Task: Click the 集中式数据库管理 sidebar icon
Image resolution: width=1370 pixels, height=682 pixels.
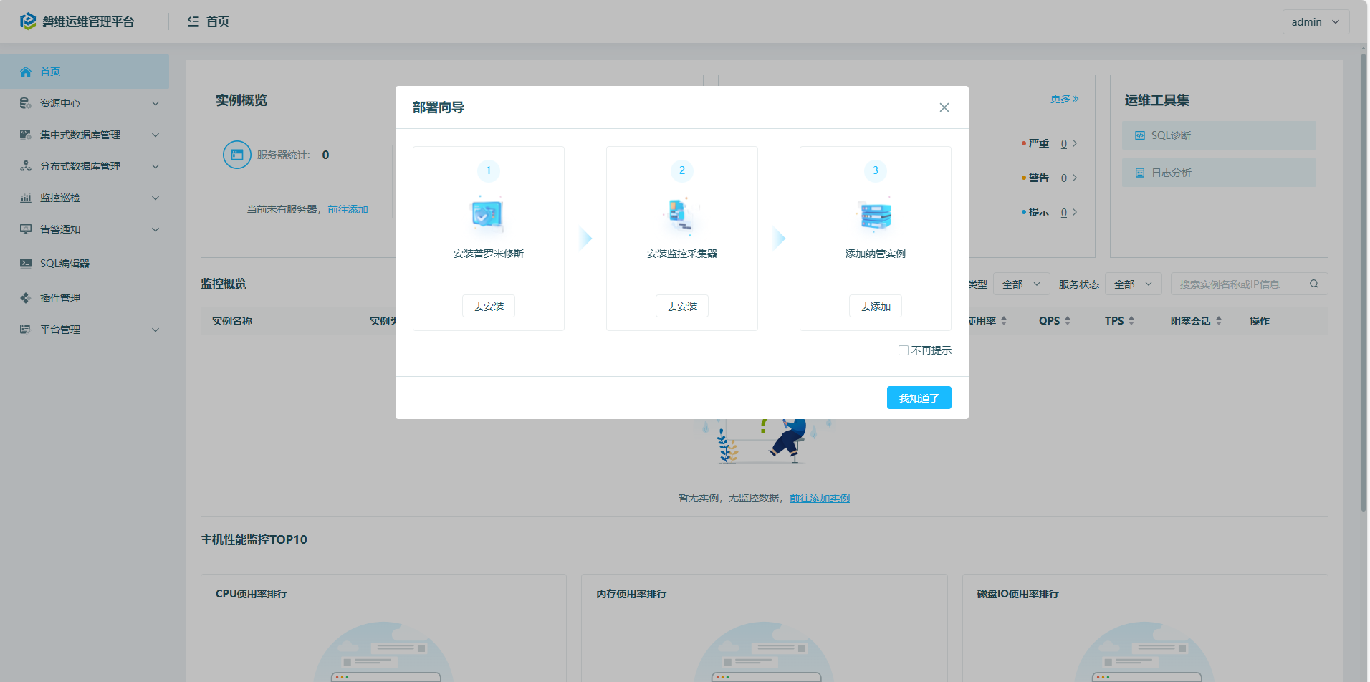Action: 26,135
